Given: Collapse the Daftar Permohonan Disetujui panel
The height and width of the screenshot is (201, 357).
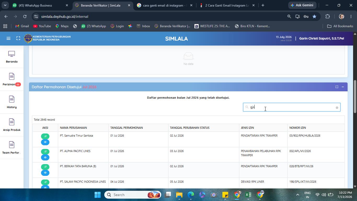Looking at the screenshot, I should tap(343, 87).
